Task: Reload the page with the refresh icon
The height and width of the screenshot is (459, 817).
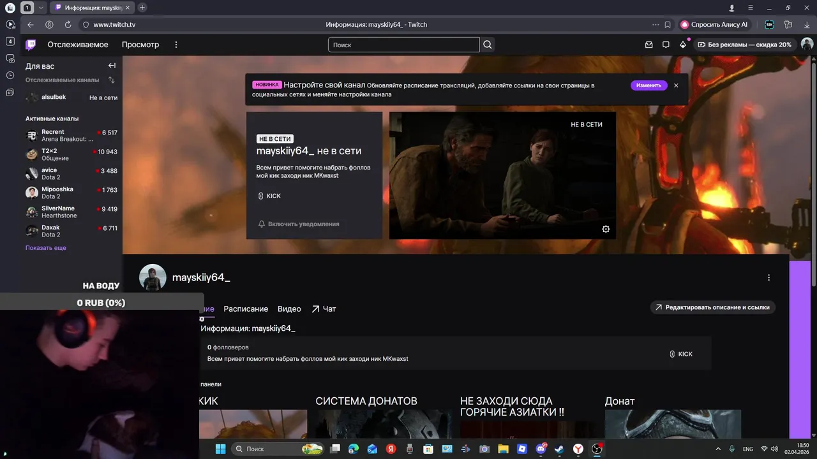Action: tap(68, 24)
